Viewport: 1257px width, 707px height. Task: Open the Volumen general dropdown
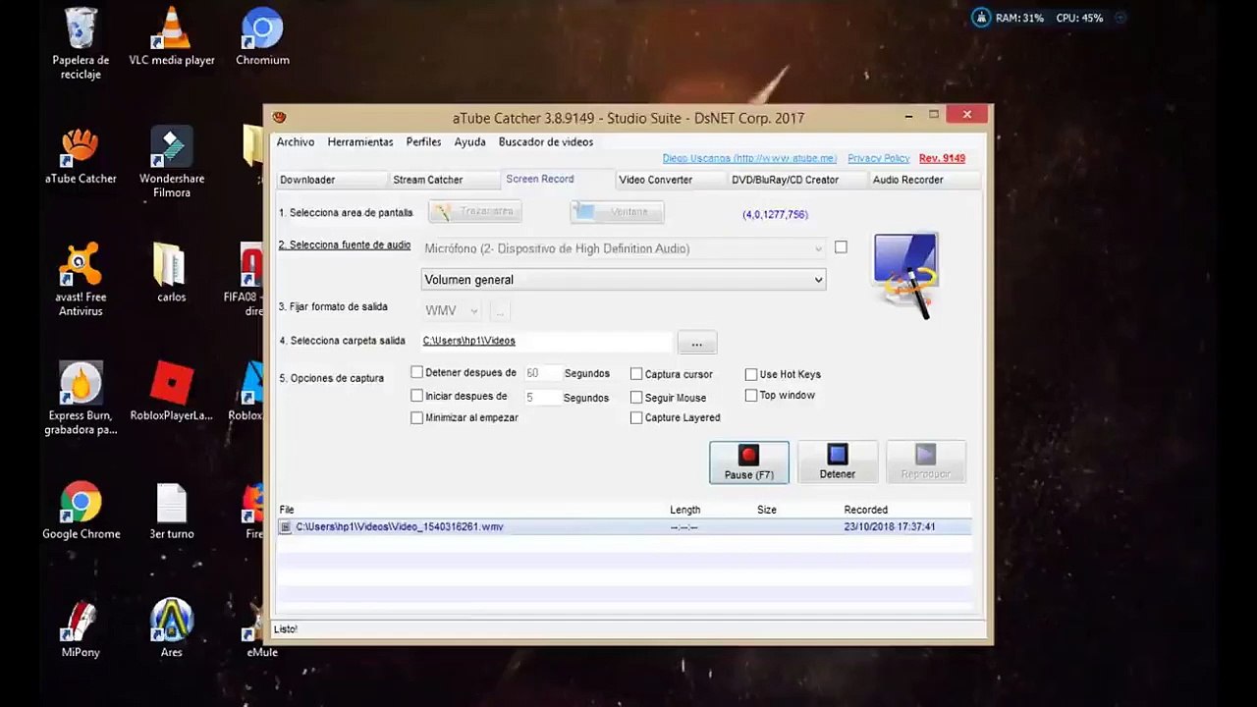coord(624,280)
